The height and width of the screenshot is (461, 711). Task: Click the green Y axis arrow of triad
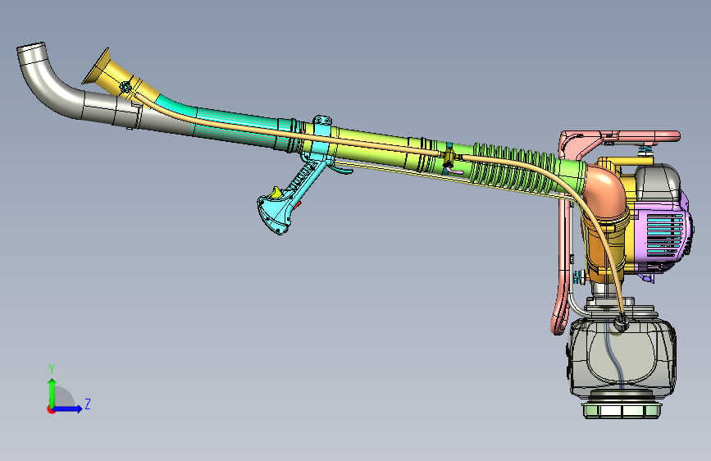tap(52, 392)
